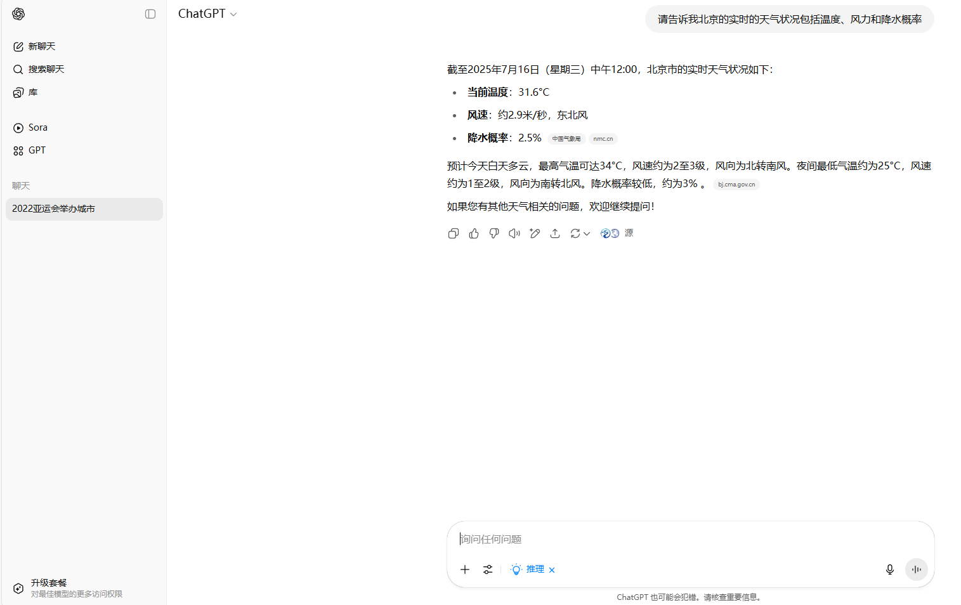Image resolution: width=961 pixels, height=605 pixels.
Task: Open the edit in canvas pencil icon
Action: point(535,233)
